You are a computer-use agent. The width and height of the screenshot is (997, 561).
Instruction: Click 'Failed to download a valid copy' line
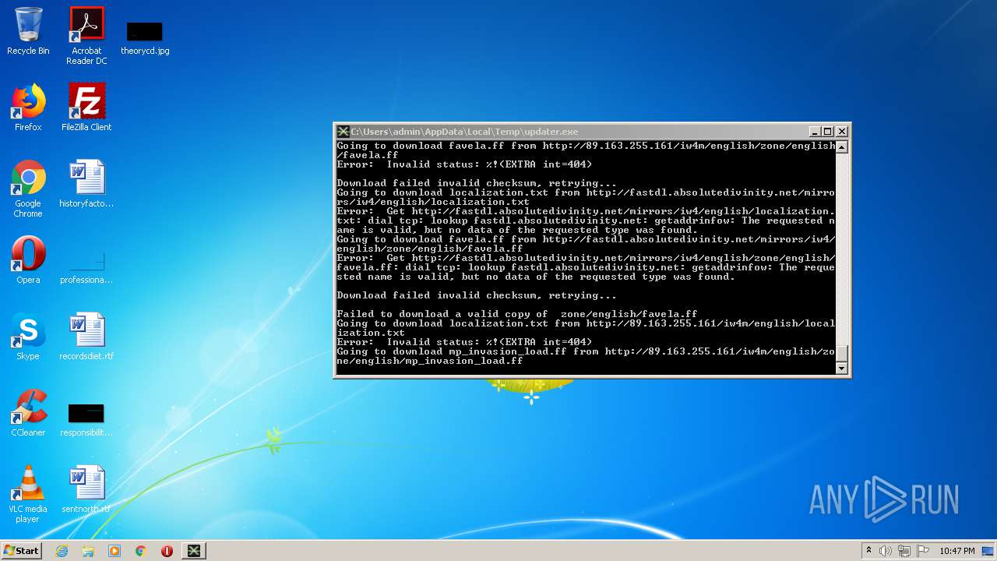coord(517,314)
